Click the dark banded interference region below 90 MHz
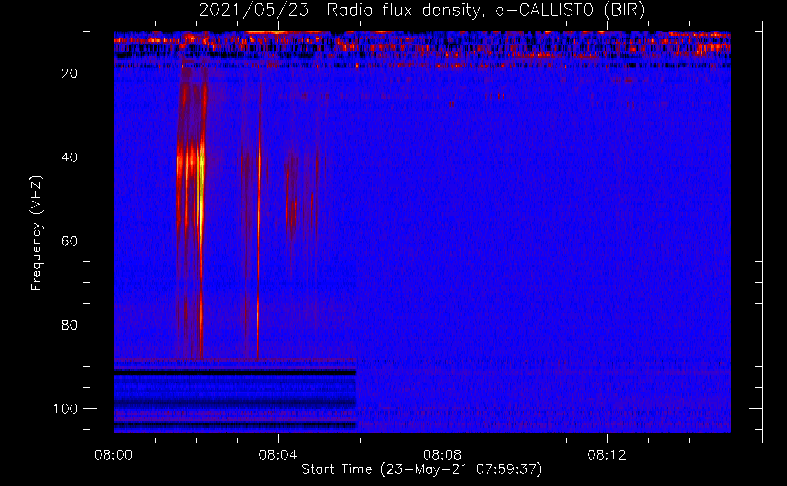The width and height of the screenshot is (787, 486). (235, 396)
